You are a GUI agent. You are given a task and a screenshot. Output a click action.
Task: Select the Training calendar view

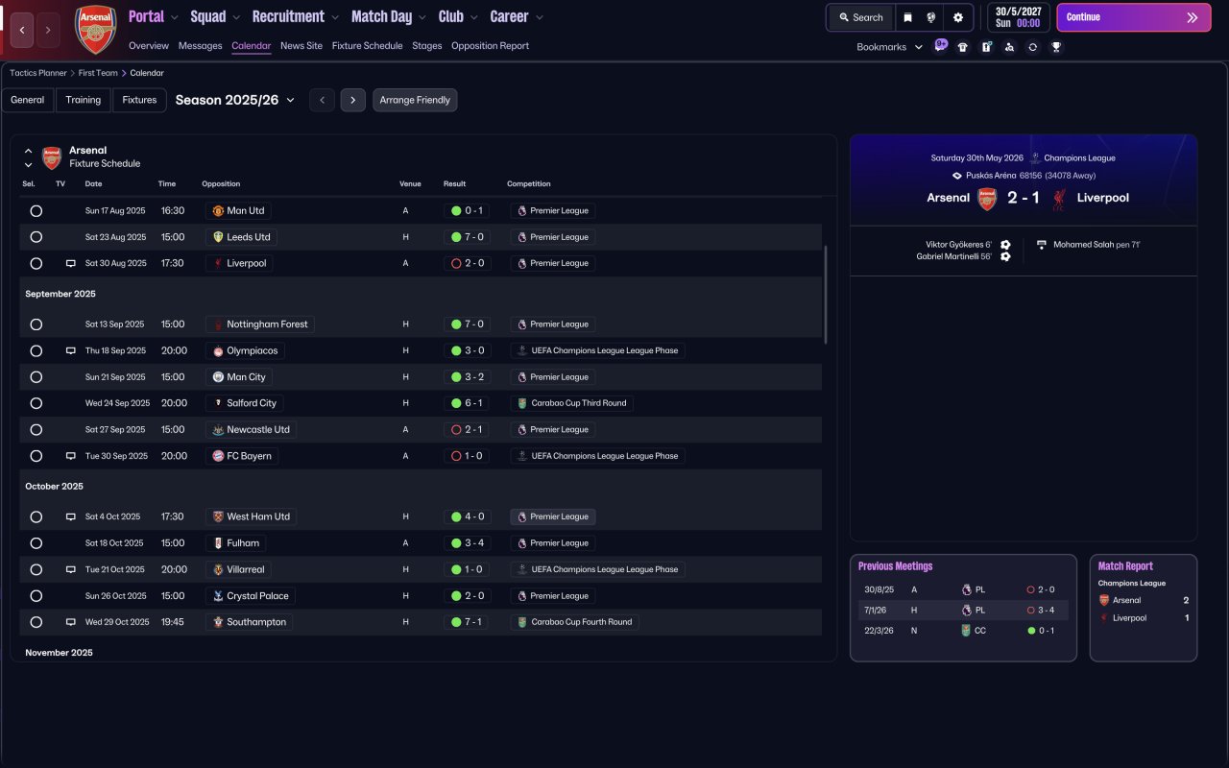[x=84, y=100]
